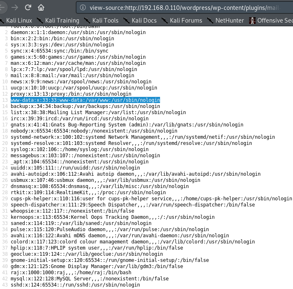Click the sshd:x:124:65534 line
Viewport: 293px width, 289px height.
(76, 285)
